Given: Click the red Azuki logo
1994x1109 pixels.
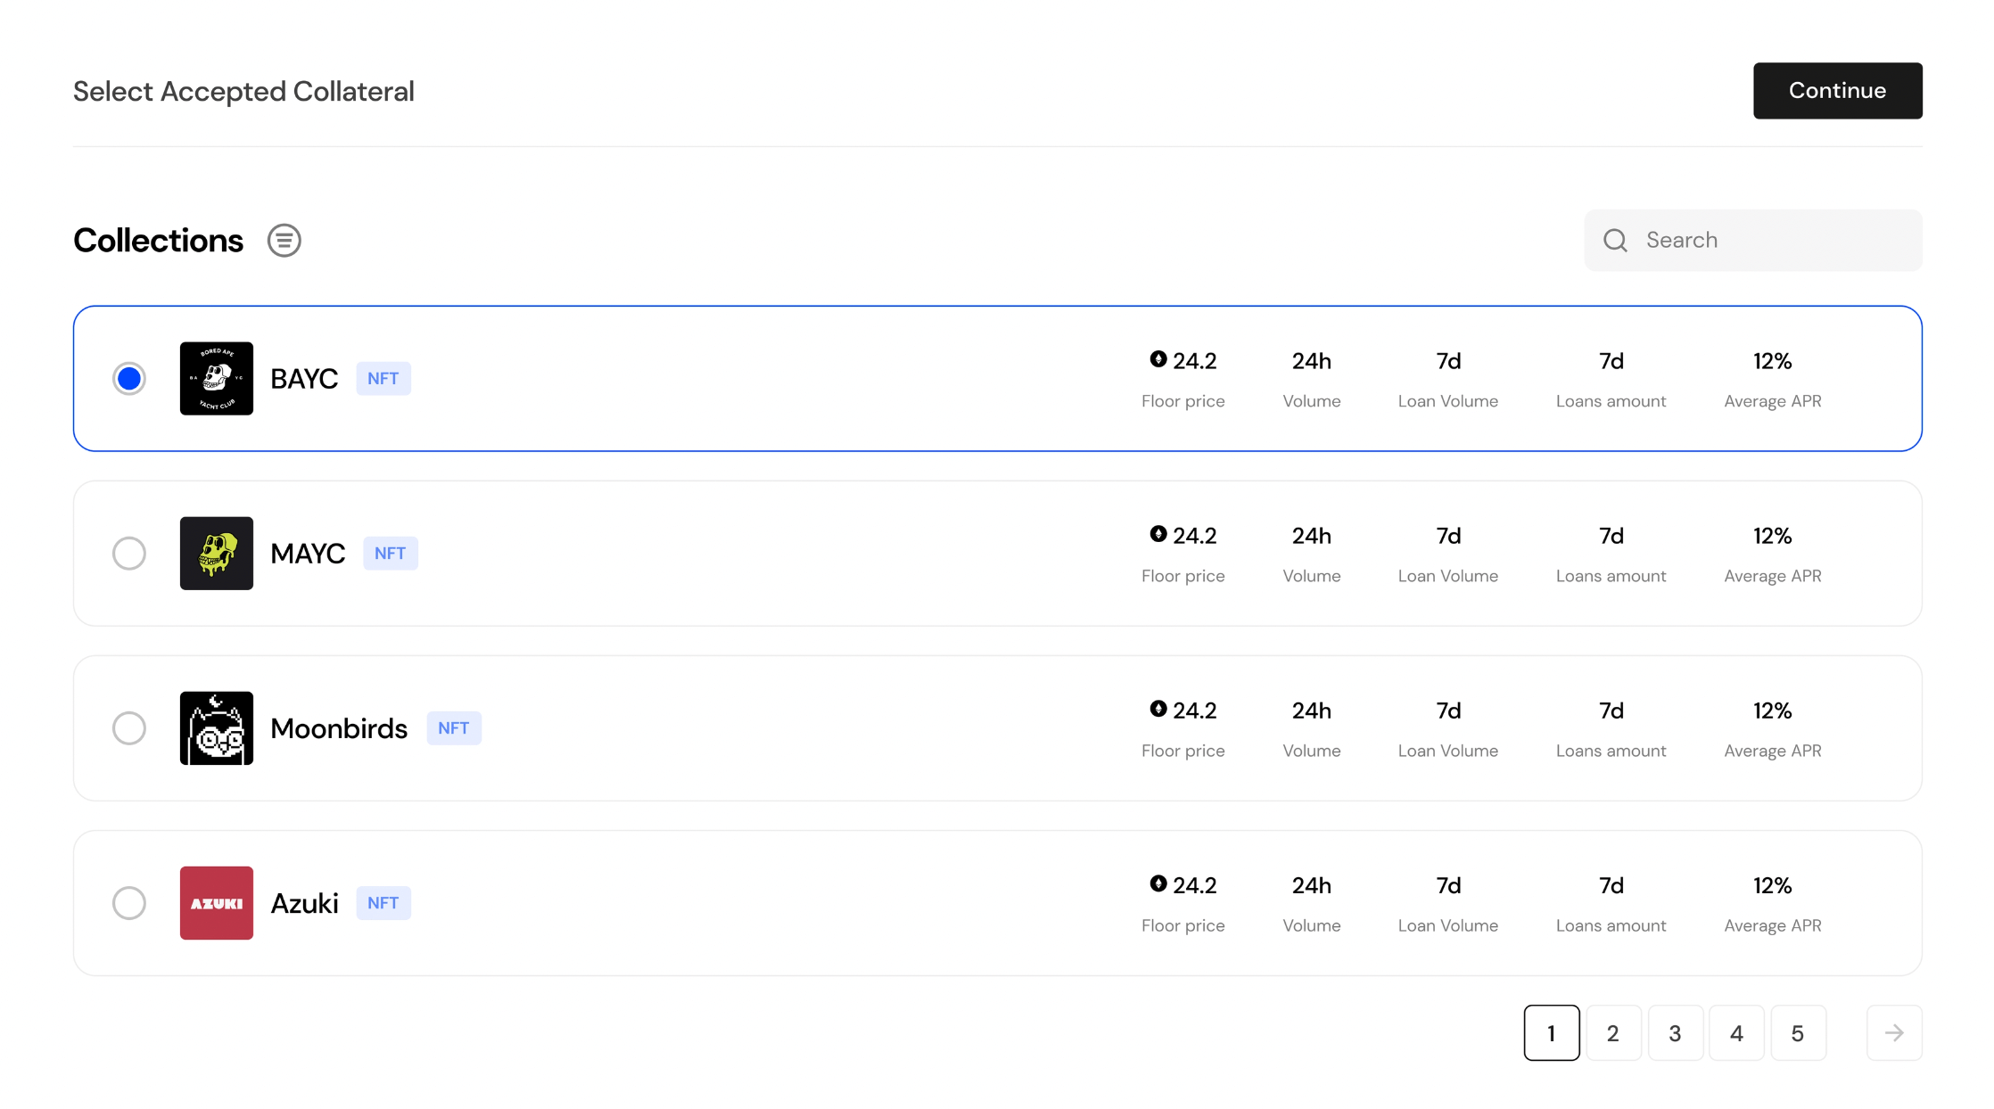Looking at the screenshot, I should [217, 903].
